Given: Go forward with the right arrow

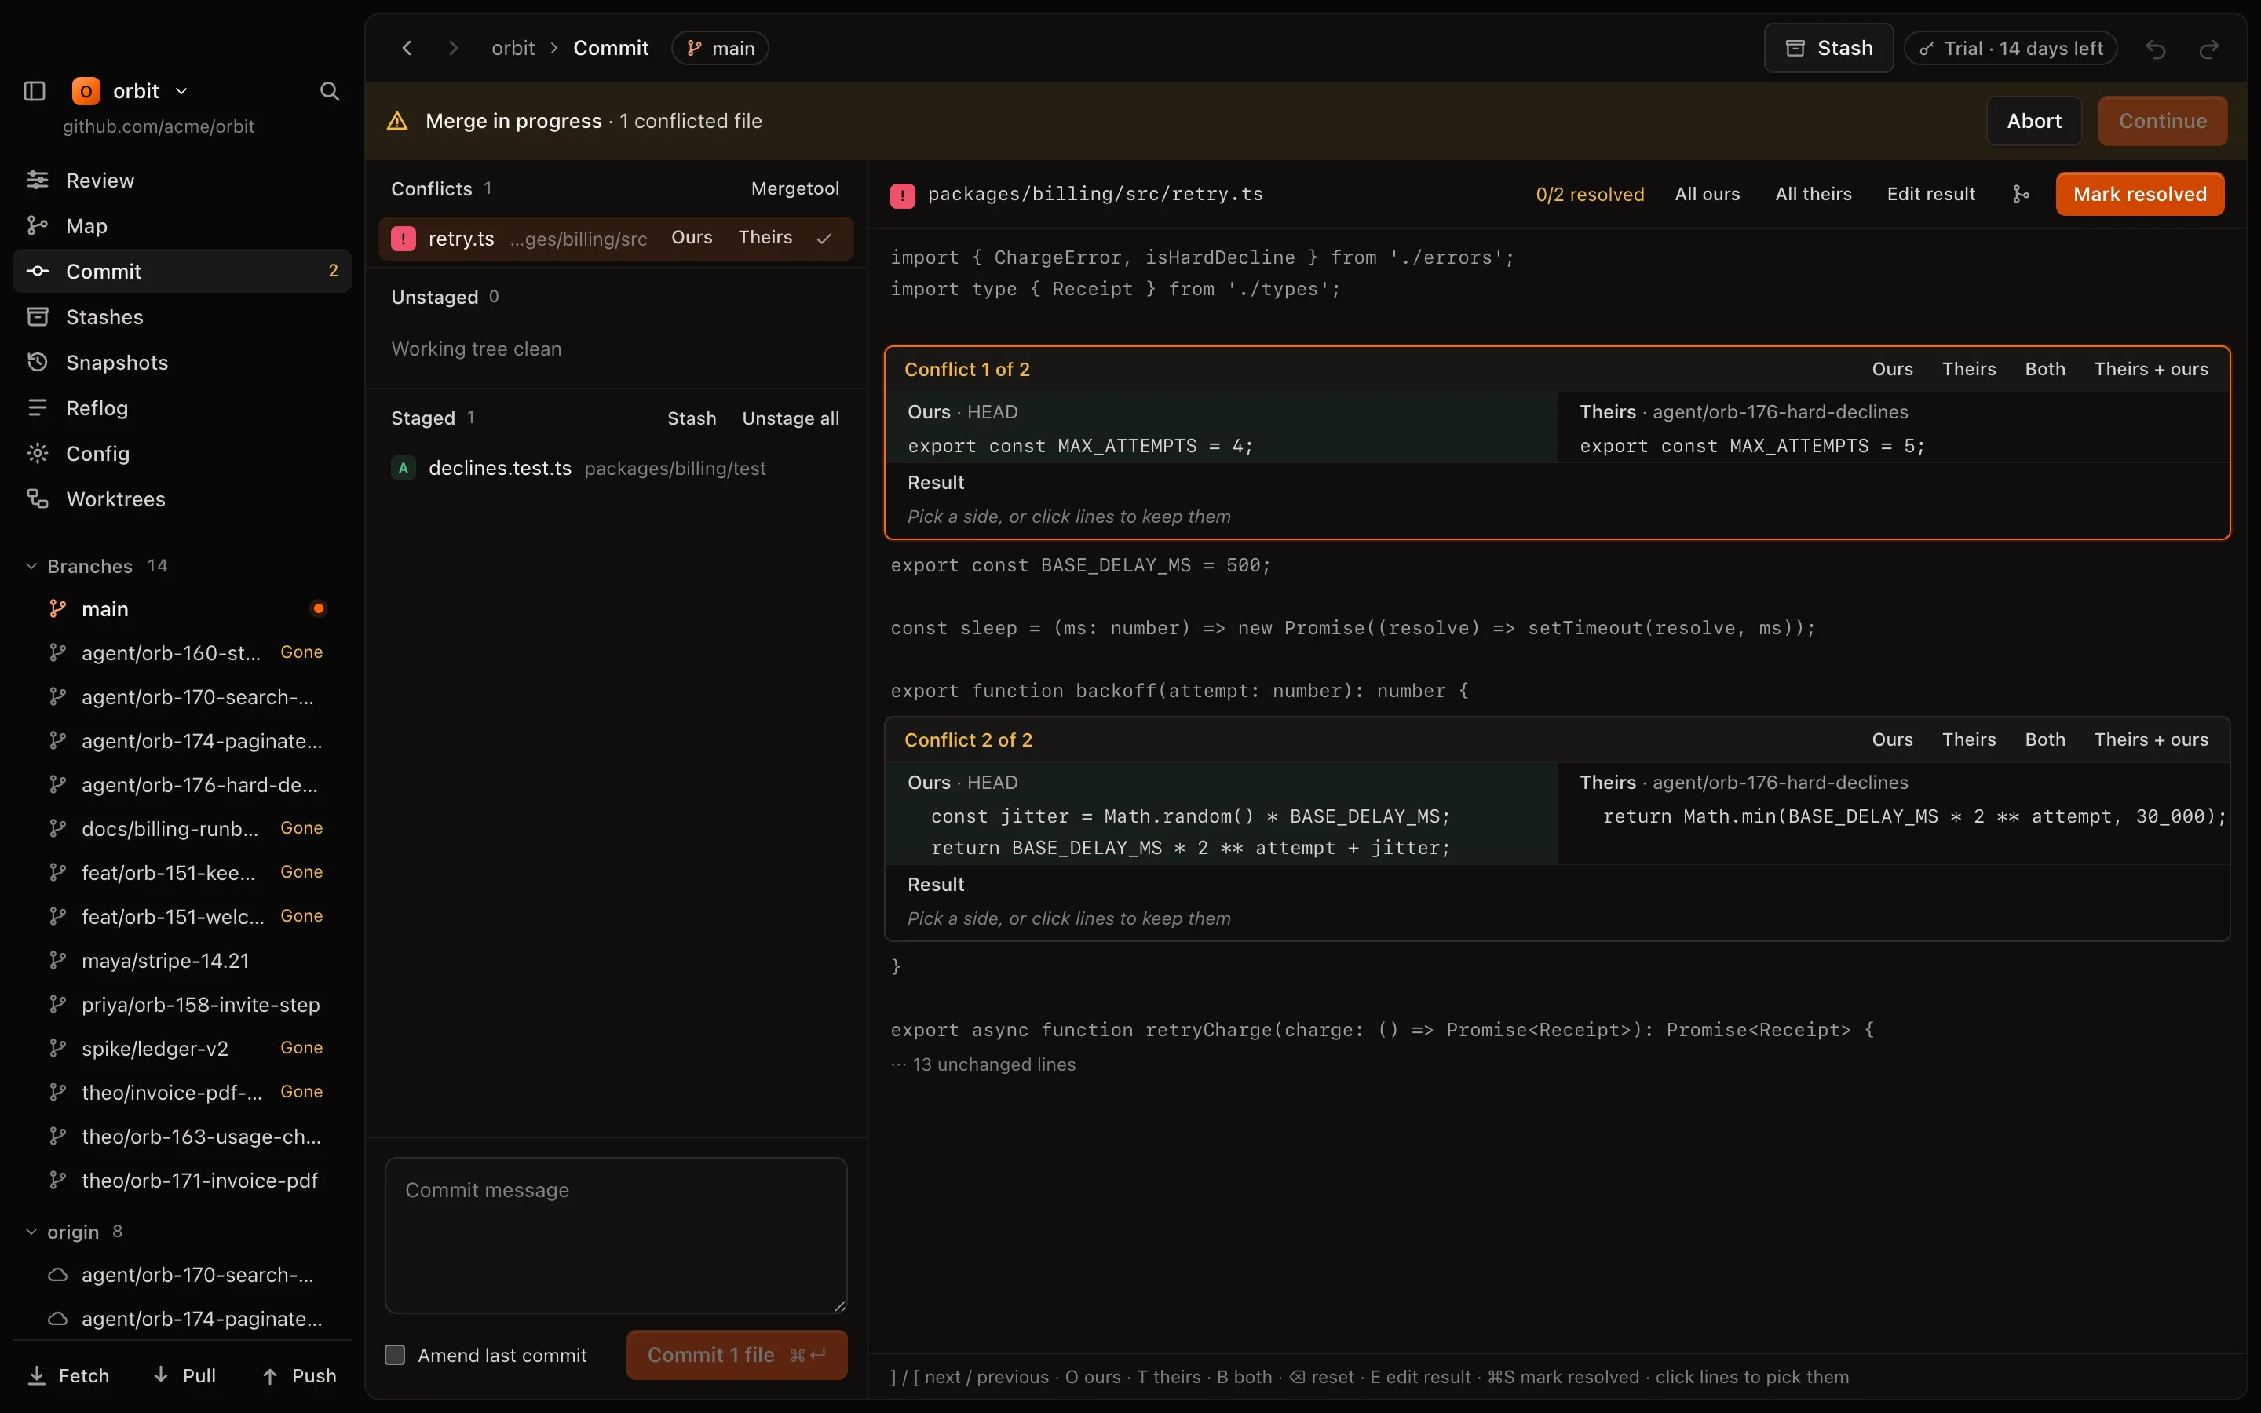Looking at the screenshot, I should 453,48.
